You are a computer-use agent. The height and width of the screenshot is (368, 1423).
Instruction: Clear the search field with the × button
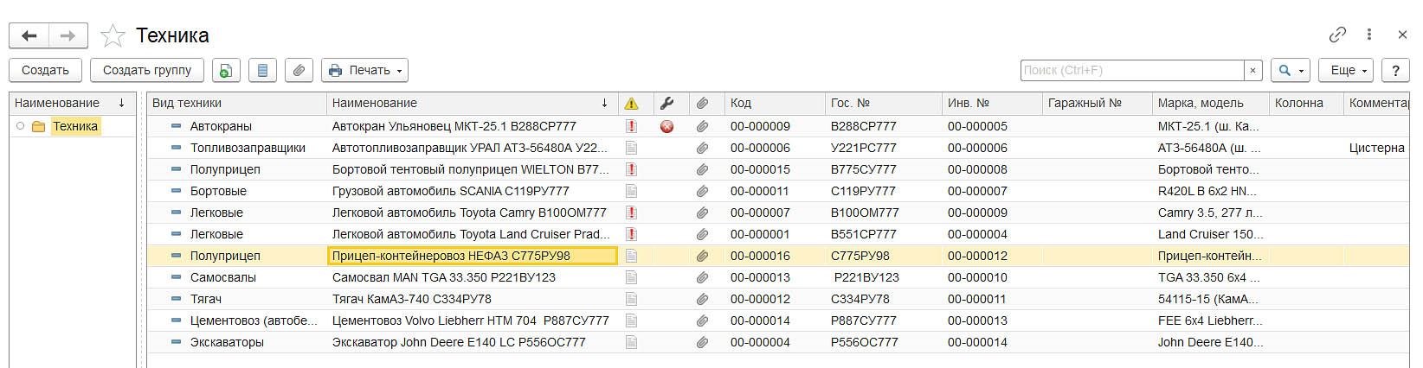click(1252, 70)
